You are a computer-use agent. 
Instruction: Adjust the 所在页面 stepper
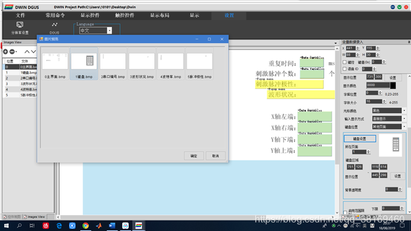(x=369, y=152)
